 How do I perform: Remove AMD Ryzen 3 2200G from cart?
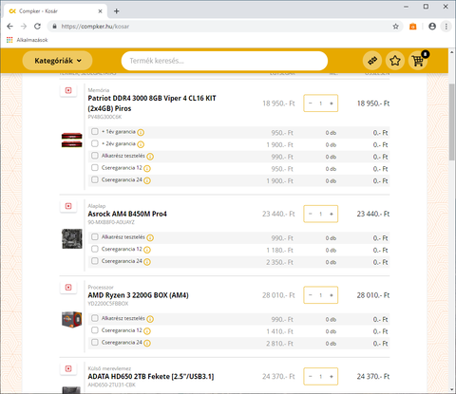tap(68, 288)
